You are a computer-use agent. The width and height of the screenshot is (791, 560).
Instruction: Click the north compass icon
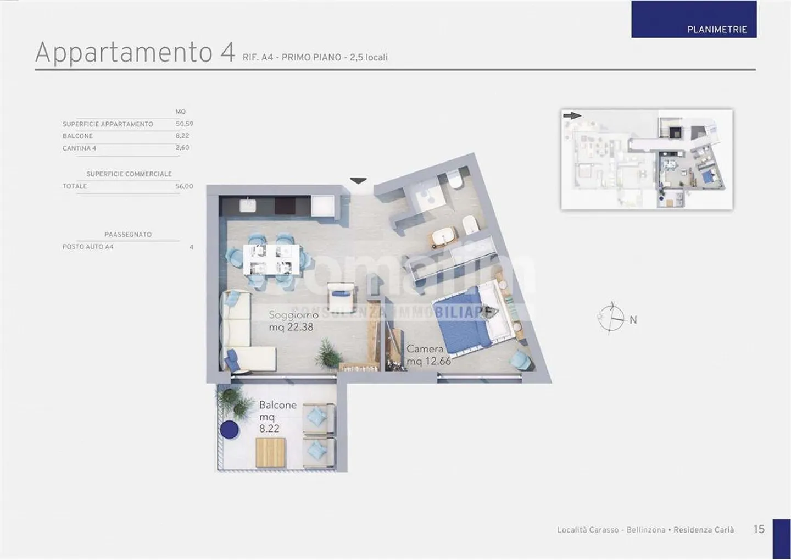(612, 318)
